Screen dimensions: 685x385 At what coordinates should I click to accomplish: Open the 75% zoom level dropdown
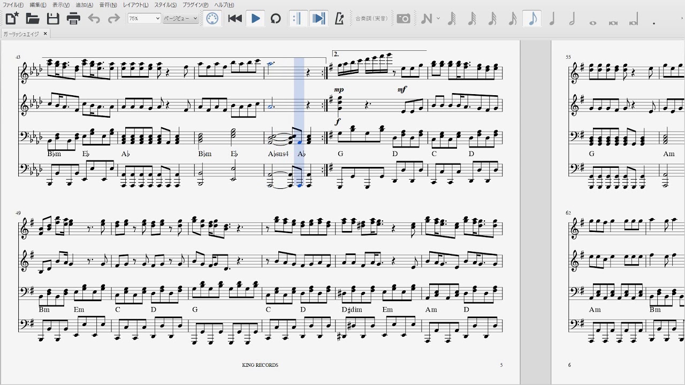coord(144,18)
